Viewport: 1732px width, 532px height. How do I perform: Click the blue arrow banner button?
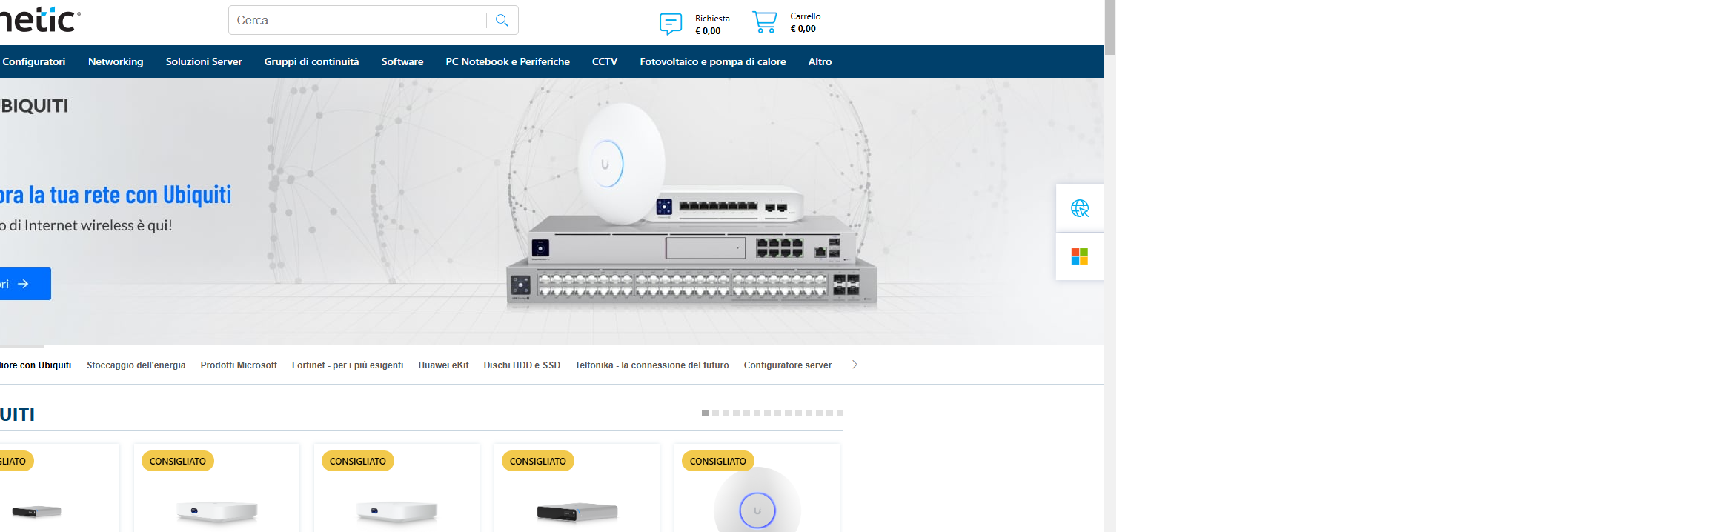[24, 284]
